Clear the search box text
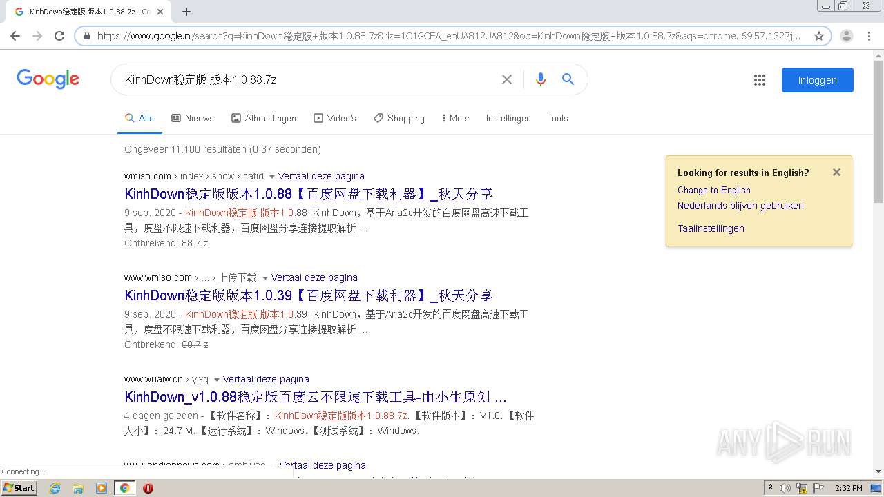 coord(506,79)
